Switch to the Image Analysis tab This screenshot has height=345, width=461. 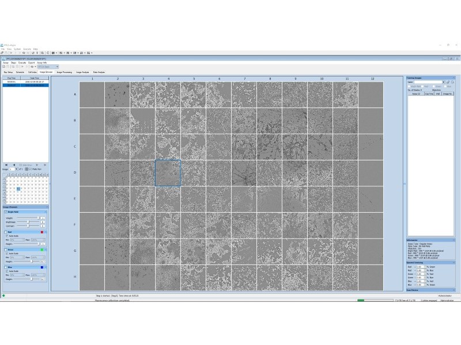point(82,72)
